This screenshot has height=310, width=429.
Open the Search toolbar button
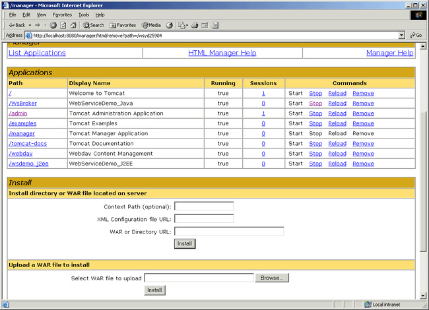tap(94, 25)
